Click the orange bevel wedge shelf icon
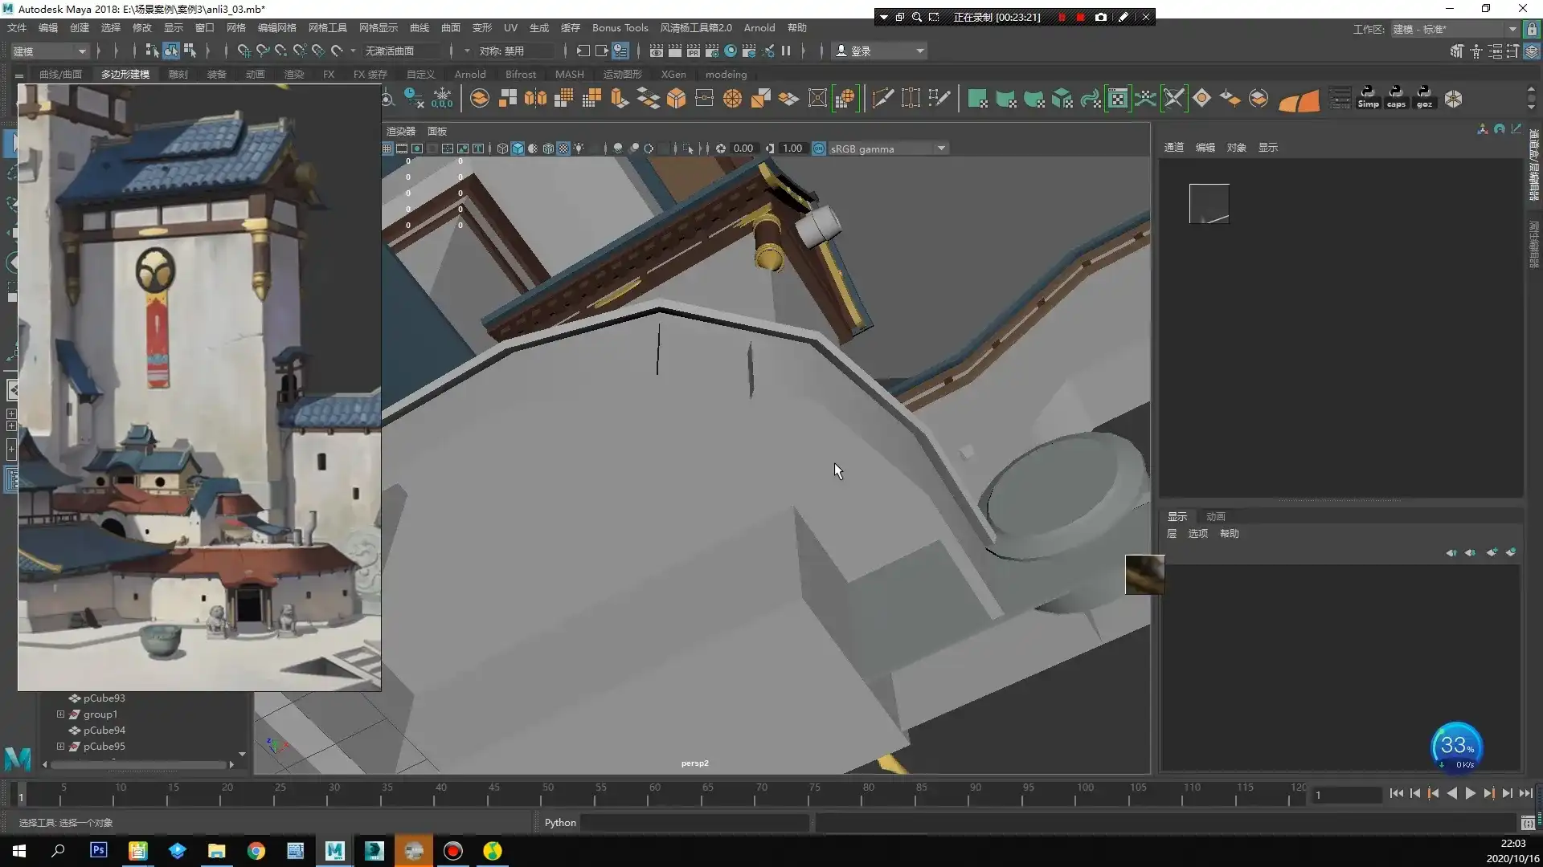 (1299, 100)
